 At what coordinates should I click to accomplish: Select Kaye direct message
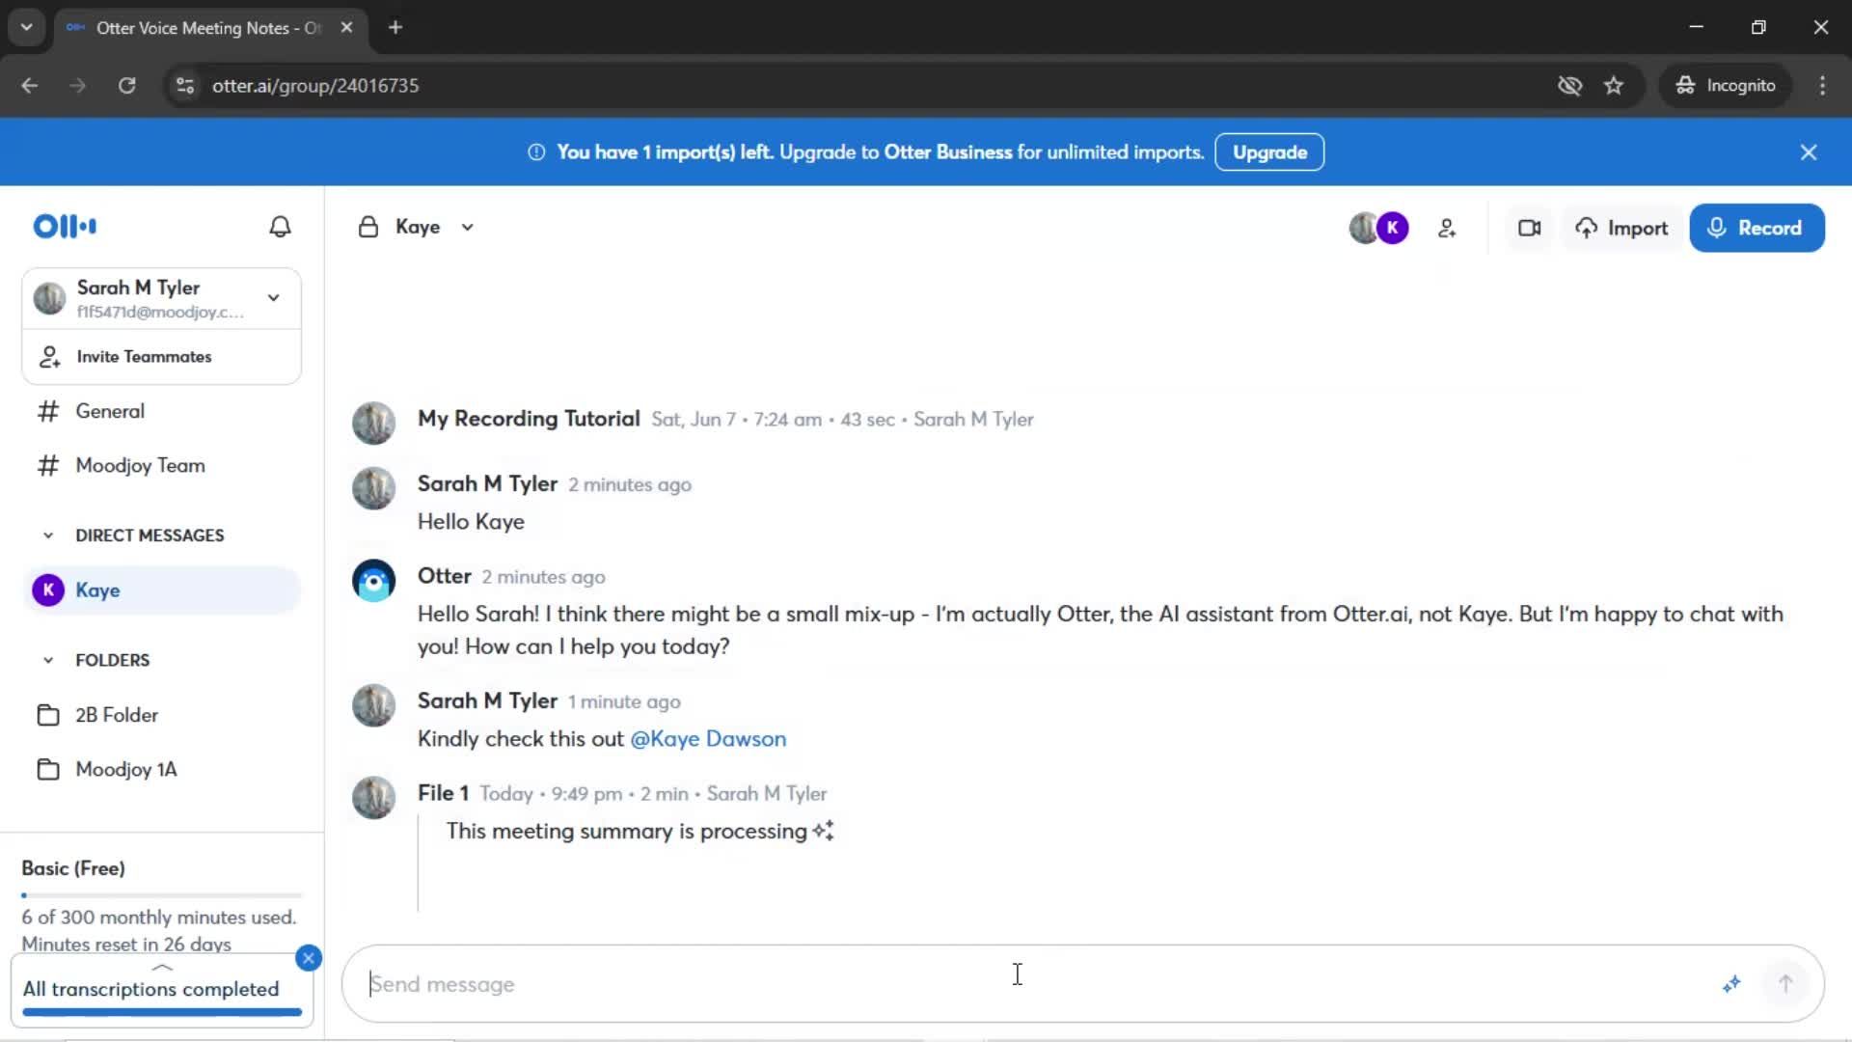coord(161,590)
